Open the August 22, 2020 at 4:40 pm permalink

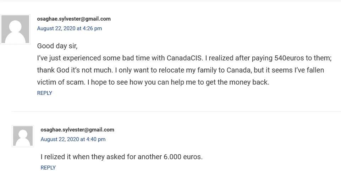pyautogui.click(x=73, y=139)
